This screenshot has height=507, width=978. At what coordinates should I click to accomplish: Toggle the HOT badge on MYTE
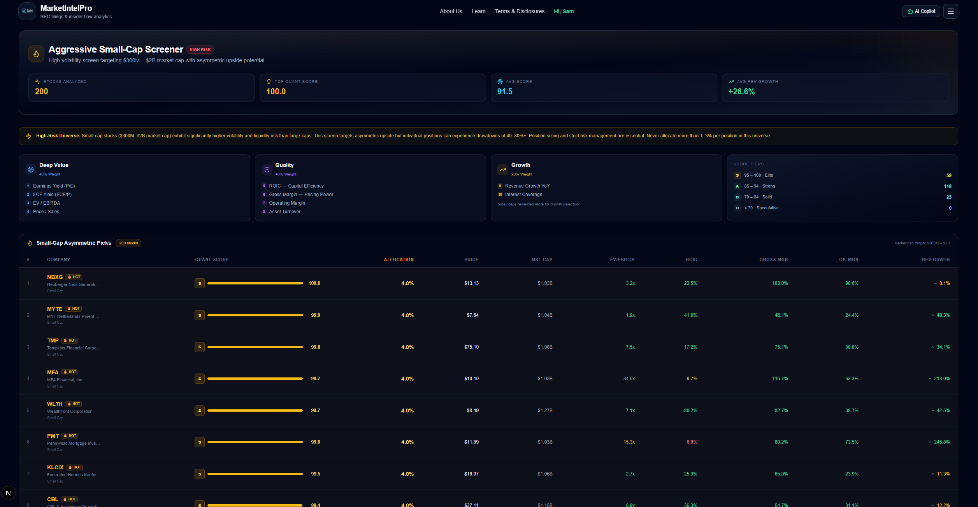73,309
